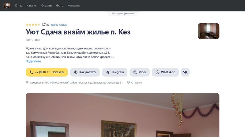Open the Контакты menu item
Viewport: 245px width, 137px height.
(74, 5)
